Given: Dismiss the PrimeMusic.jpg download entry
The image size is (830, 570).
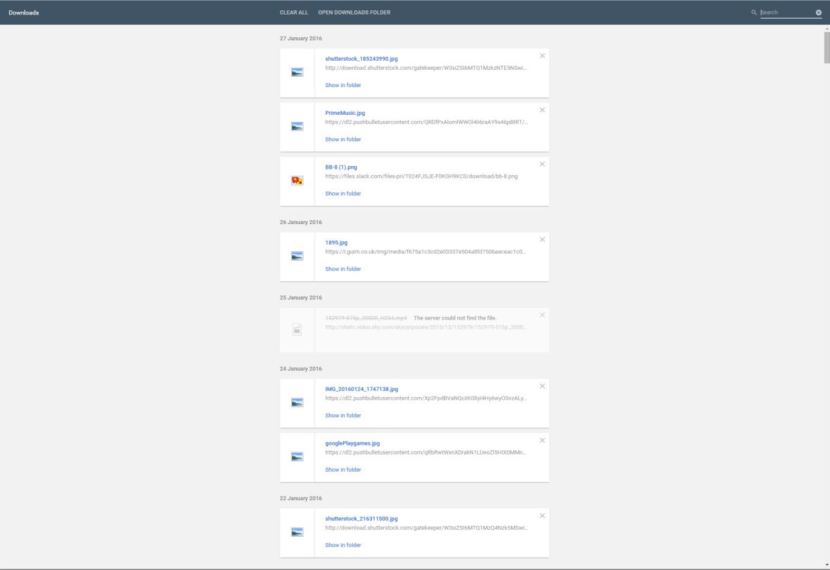Looking at the screenshot, I should (x=542, y=110).
